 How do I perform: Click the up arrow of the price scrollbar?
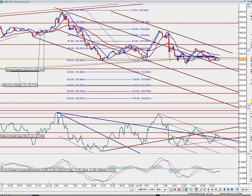click(x=248, y=6)
